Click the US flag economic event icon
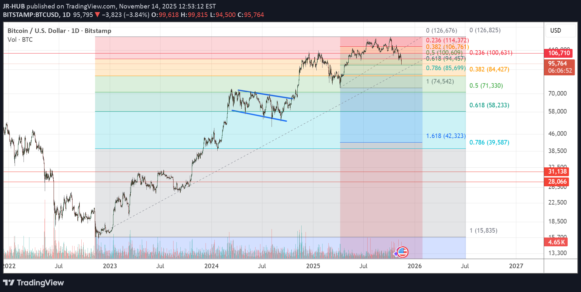This screenshot has height=292, width=581. coord(403,252)
